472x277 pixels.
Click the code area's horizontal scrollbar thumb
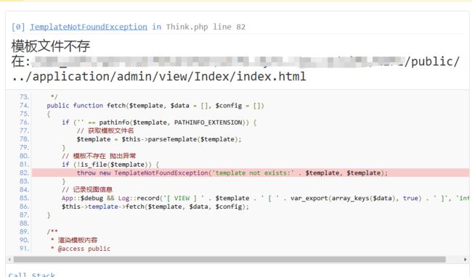point(229,260)
